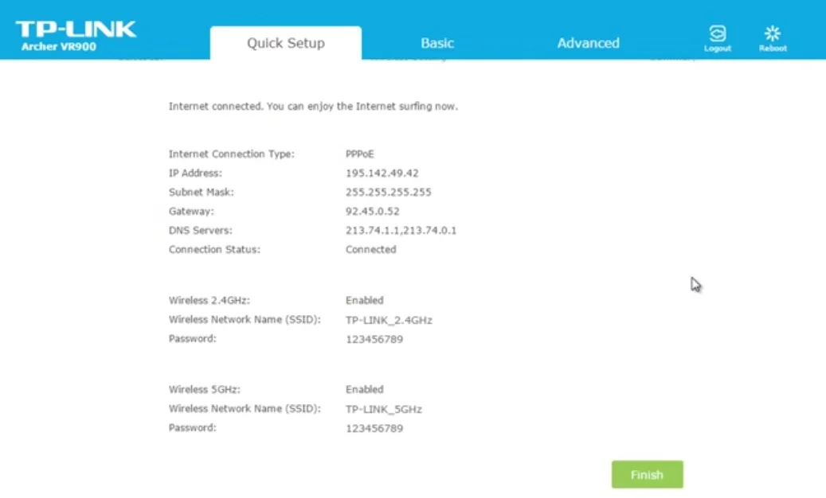This screenshot has width=826, height=498.
Task: Click the Wireless 2.4GHz Enabled value
Action: (365, 300)
